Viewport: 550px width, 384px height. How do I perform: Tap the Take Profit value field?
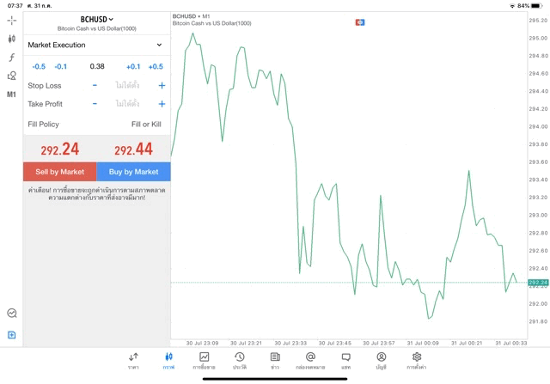pos(128,104)
